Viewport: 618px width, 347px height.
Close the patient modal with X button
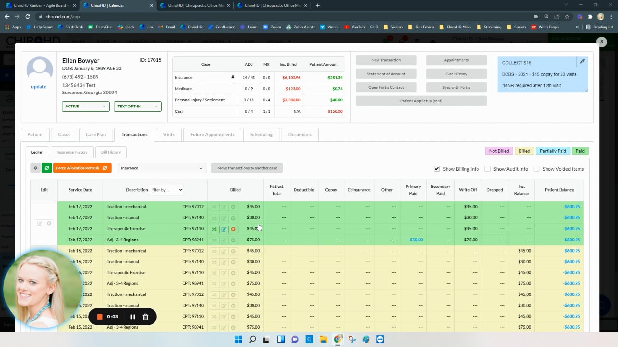[602, 42]
